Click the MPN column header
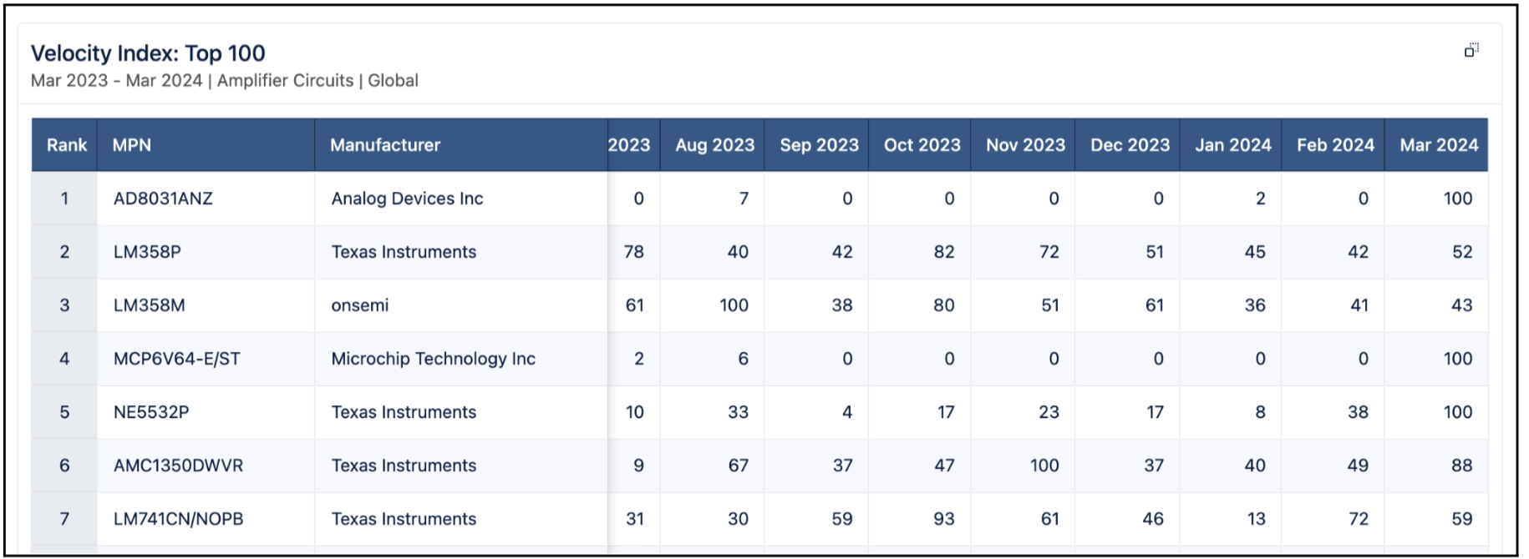The width and height of the screenshot is (1529, 559). [132, 145]
